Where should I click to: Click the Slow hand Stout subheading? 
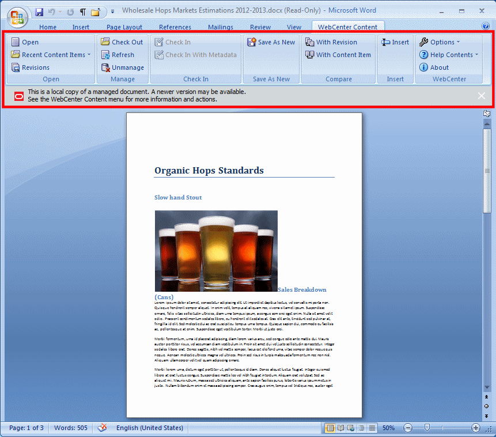click(x=178, y=197)
